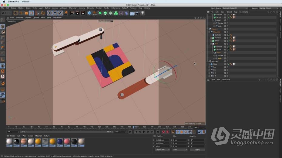
Task: Toggle visibility box of Grip
Action: click(x=225, y=58)
